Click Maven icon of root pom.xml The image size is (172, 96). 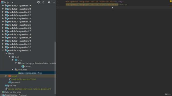point(6,86)
